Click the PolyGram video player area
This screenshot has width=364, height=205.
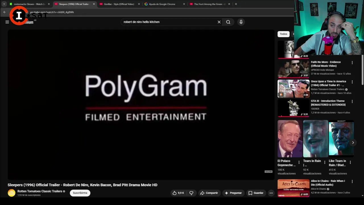point(141,105)
